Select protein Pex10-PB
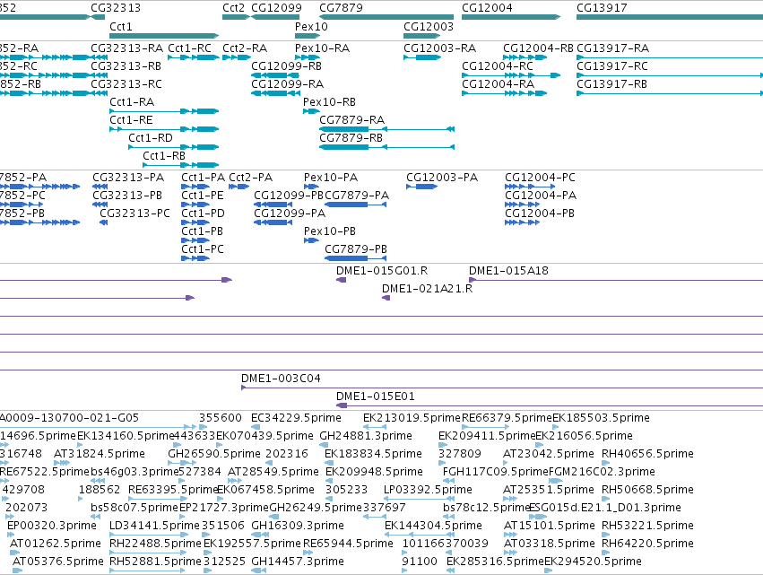Viewport: 763px width, 575px height. 330,231
